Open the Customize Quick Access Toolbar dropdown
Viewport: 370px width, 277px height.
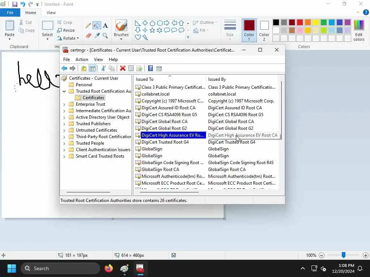pyautogui.click(x=37, y=4)
